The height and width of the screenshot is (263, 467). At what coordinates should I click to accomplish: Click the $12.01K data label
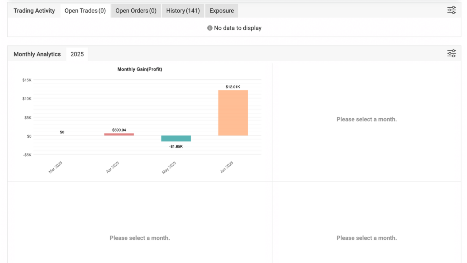point(233,87)
